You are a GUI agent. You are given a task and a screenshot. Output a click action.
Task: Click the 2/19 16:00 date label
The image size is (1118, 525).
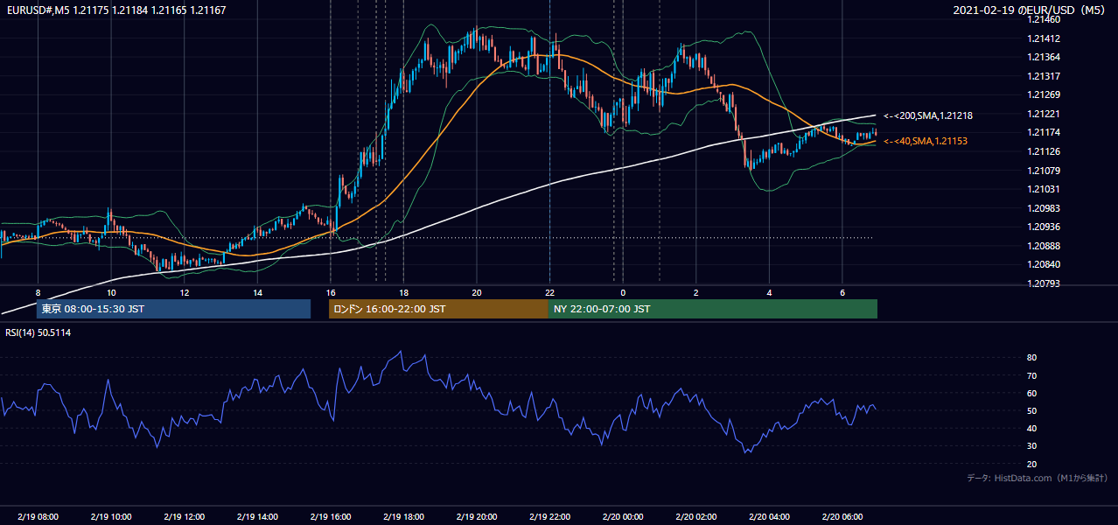pyautogui.click(x=330, y=517)
